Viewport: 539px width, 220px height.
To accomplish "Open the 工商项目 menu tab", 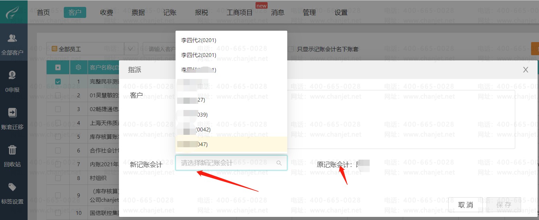I will coord(240,12).
